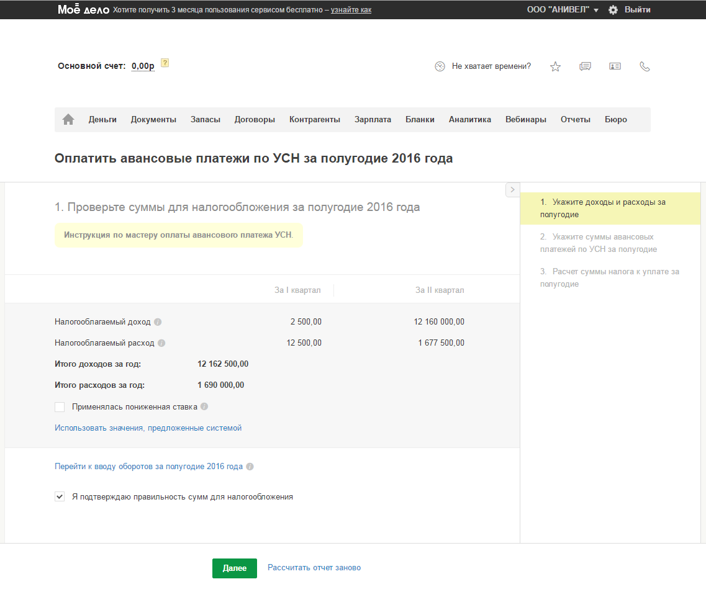Open the Отчеты menu

[575, 120]
